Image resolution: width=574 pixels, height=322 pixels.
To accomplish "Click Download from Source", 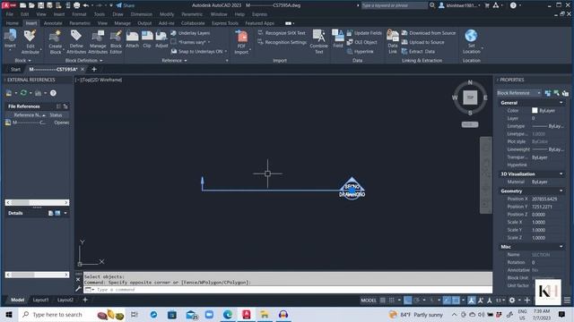I will [x=429, y=33].
